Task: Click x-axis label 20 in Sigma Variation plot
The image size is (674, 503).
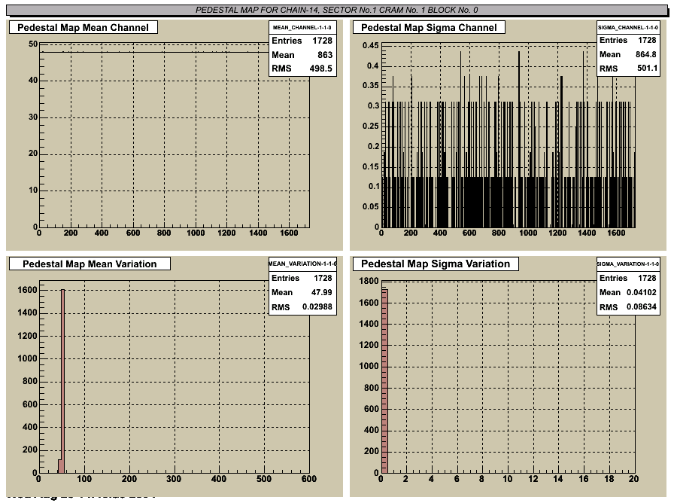Action: [633, 479]
